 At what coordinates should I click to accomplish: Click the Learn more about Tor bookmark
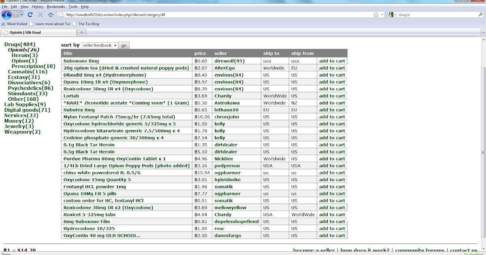pos(50,24)
